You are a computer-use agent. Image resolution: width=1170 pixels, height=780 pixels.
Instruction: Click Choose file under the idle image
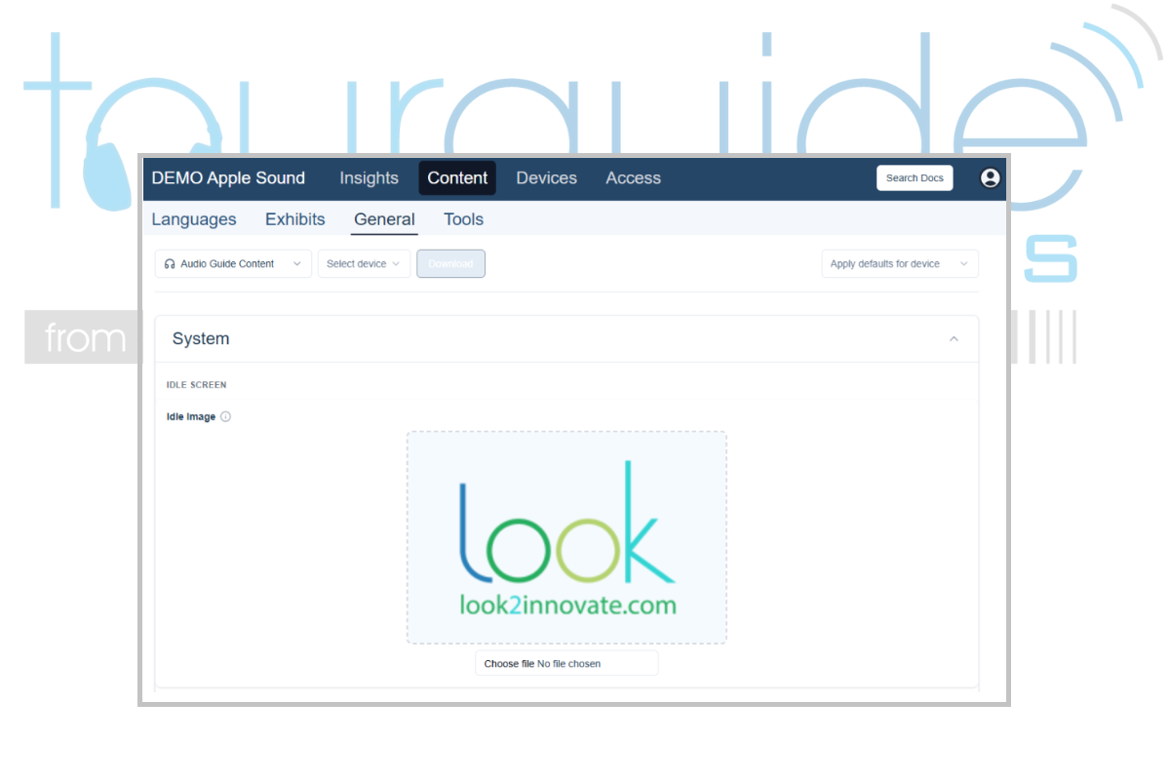pyautogui.click(x=509, y=664)
